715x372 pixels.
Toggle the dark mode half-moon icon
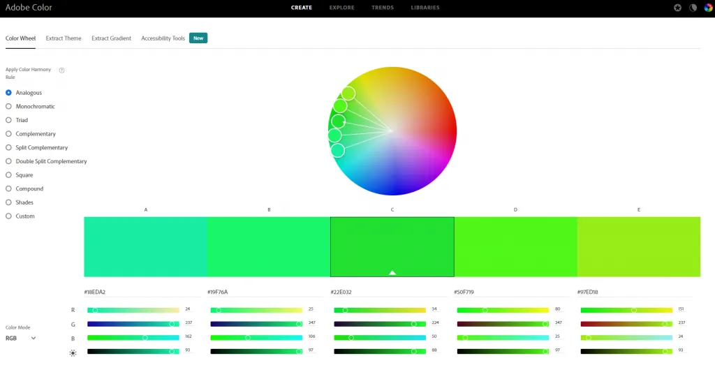[x=693, y=8]
